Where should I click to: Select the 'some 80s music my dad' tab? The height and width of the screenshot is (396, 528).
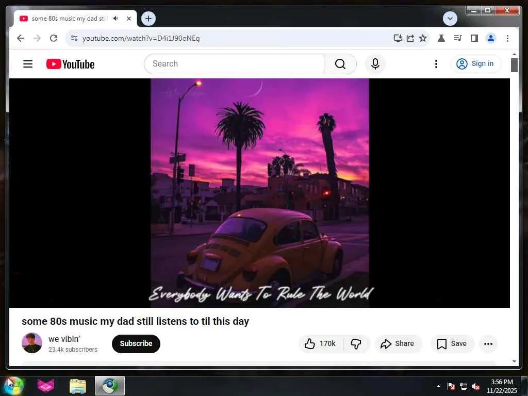pyautogui.click(x=70, y=19)
